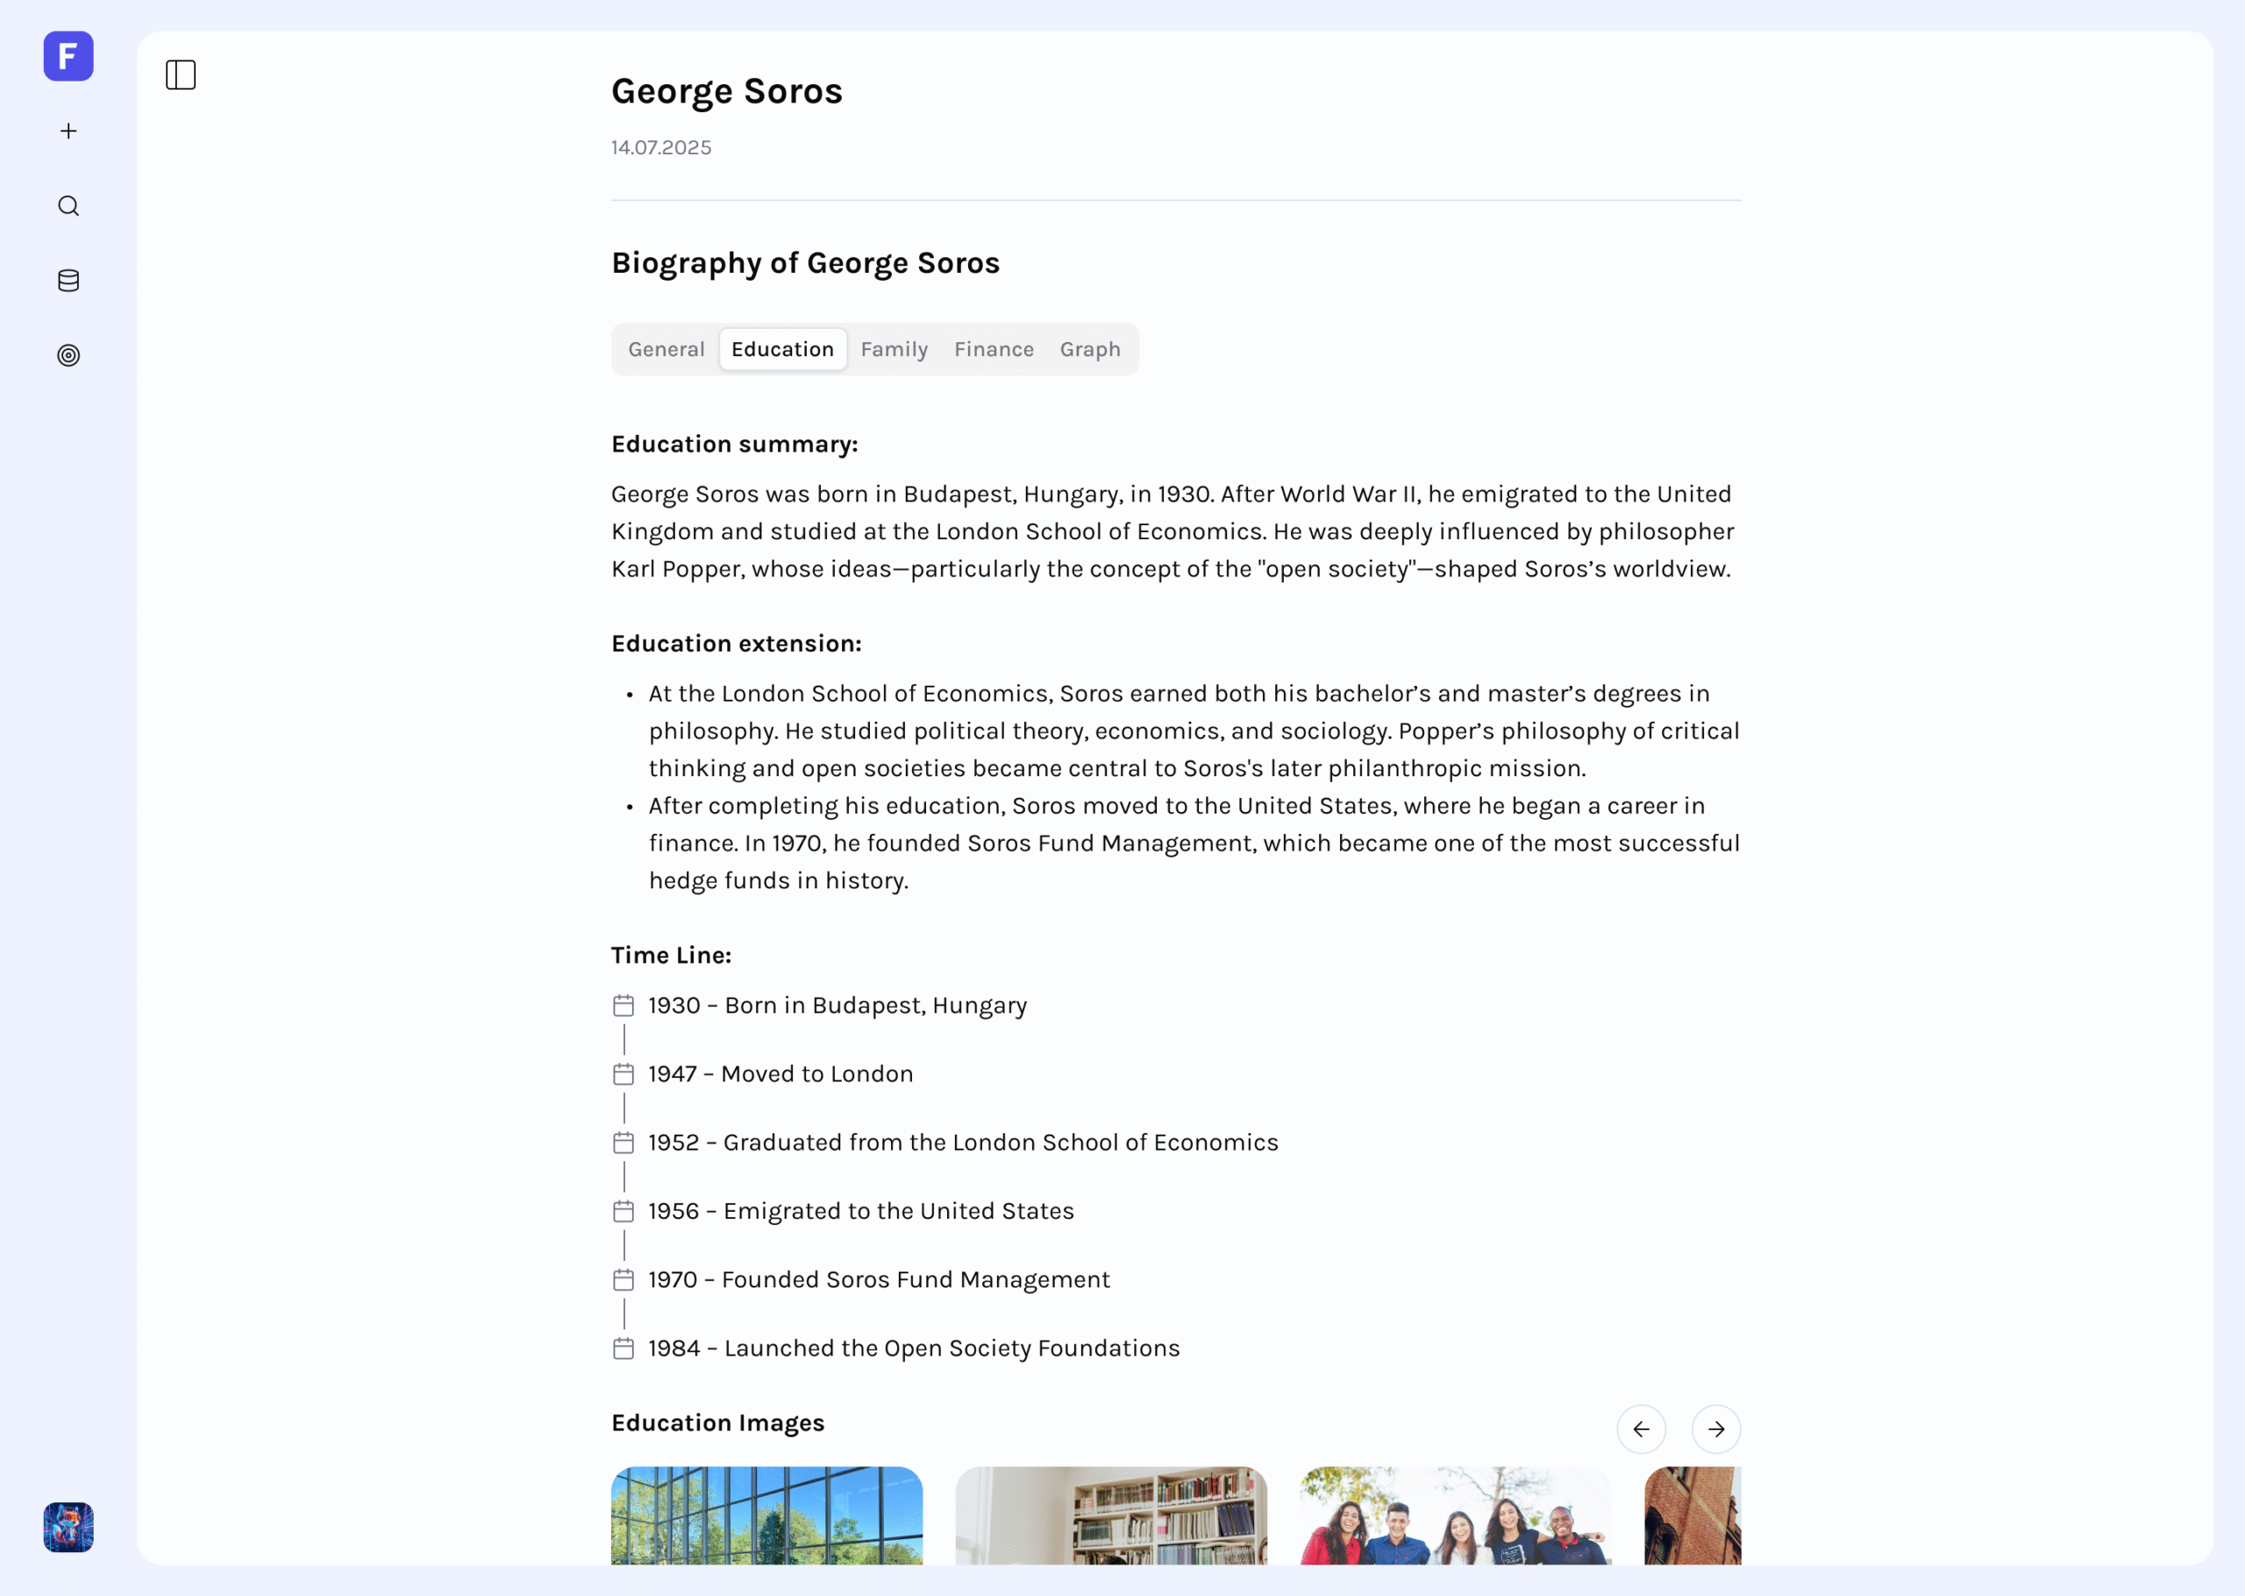Viewport: 2245px width, 1596px height.
Task: Click the calendar icon beside 1930 entry
Action: pyautogui.click(x=623, y=1004)
